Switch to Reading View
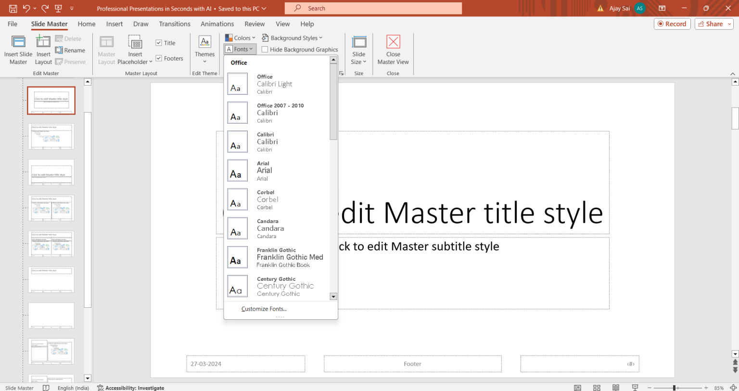739x391 pixels. click(616, 388)
